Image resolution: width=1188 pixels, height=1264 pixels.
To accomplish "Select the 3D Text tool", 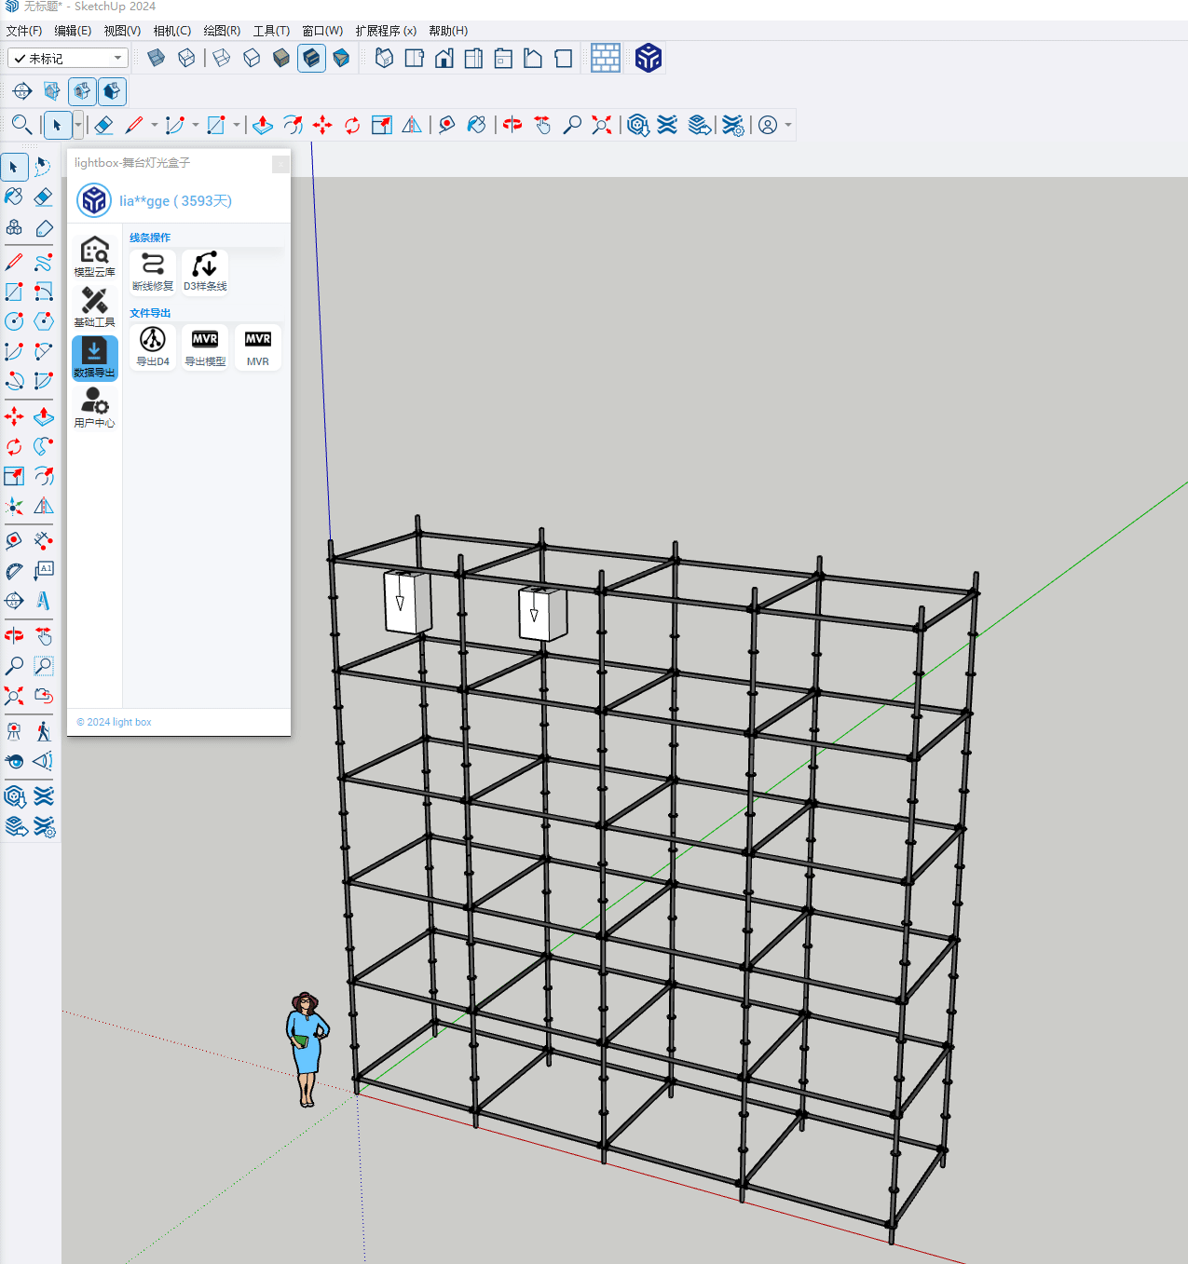I will pos(44,601).
